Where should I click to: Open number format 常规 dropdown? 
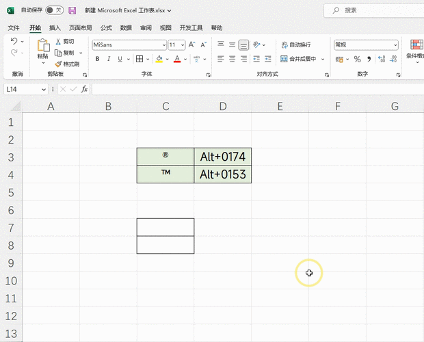point(395,45)
